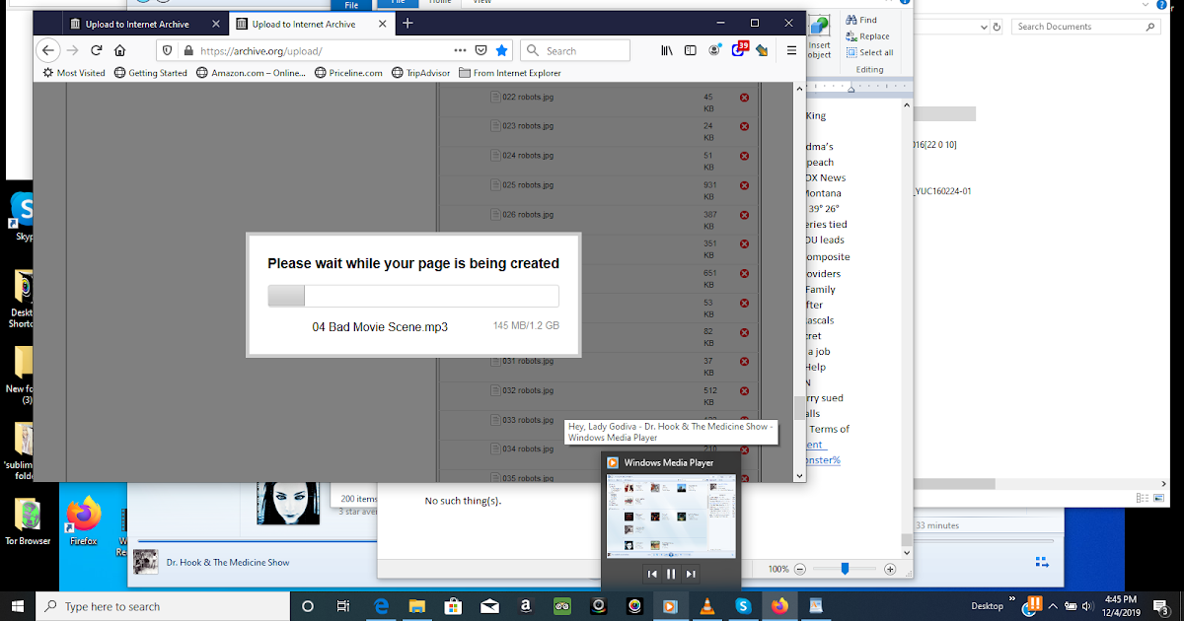
Task: Click the Save to Pocket icon
Action: (x=481, y=50)
